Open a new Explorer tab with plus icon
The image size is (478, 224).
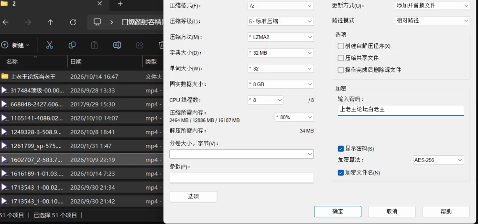pyautogui.click(x=120, y=4)
